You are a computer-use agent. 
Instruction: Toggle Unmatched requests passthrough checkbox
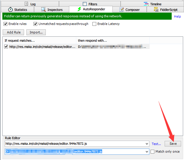(x=35, y=24)
